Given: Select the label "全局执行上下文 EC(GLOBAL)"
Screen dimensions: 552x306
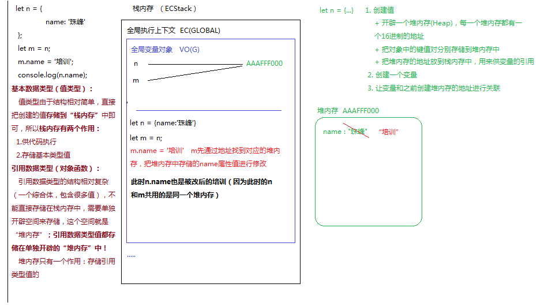Looking at the screenshot, I should tap(174, 31).
